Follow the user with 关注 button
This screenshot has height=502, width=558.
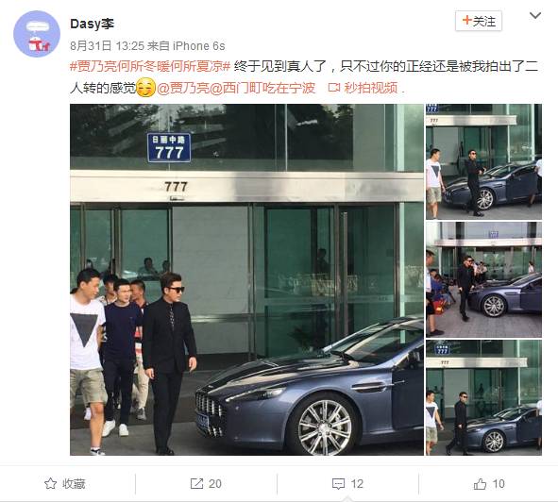tap(479, 22)
